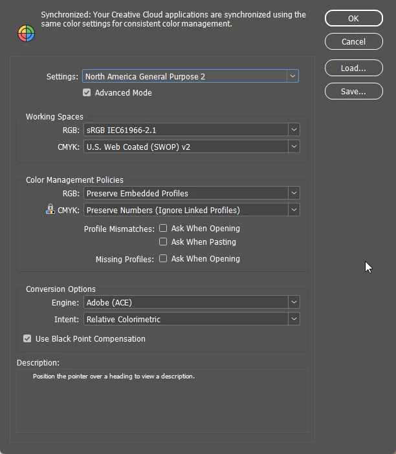Open the Settings preset dropdown
Viewport: 396px width, 454px height.
(x=190, y=76)
